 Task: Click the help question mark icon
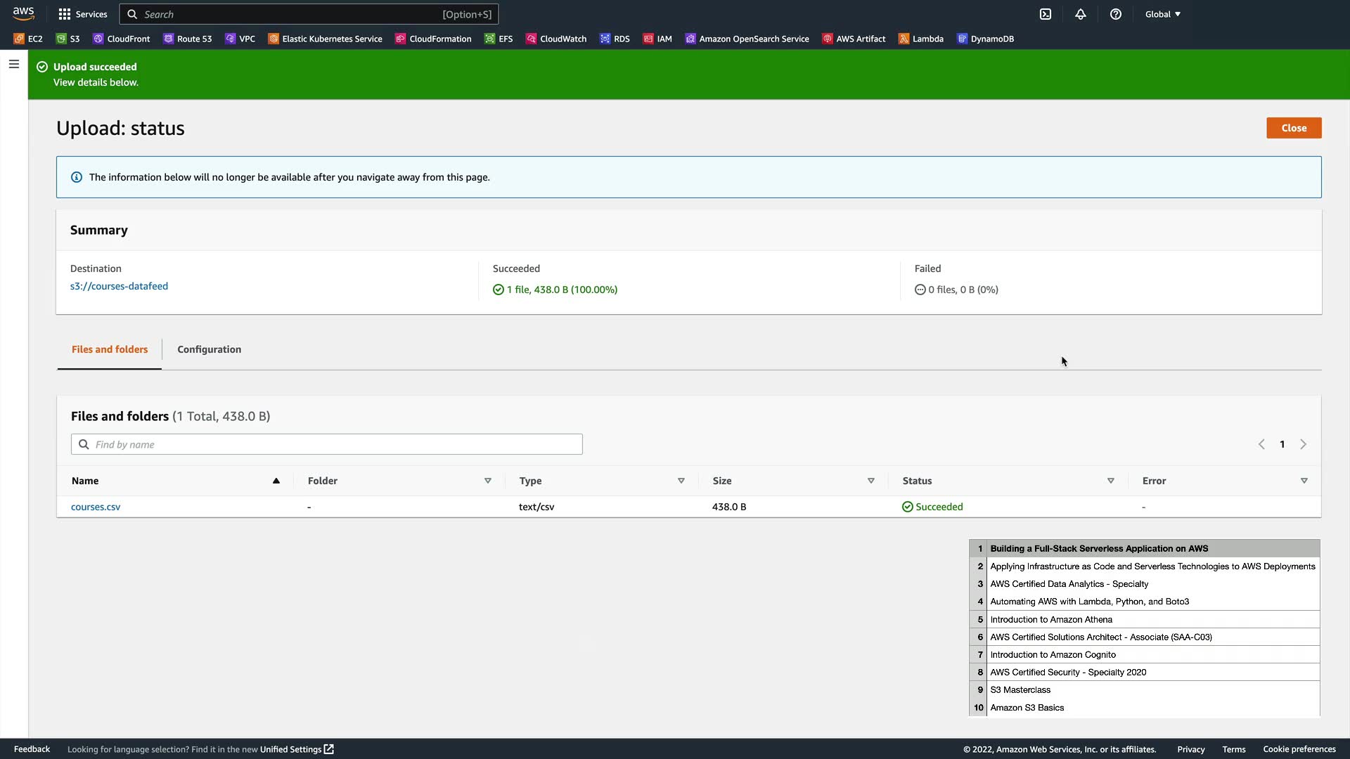coord(1116,14)
